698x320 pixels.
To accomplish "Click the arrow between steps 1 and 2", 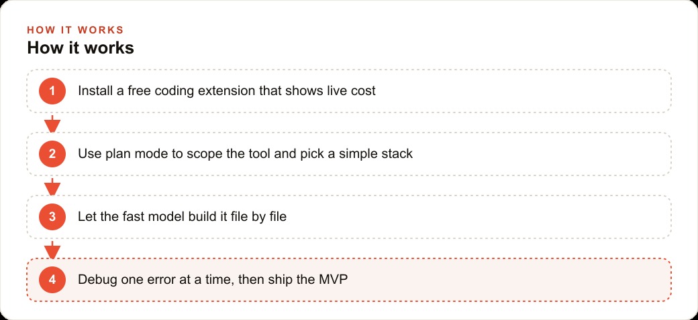I will click(x=52, y=123).
